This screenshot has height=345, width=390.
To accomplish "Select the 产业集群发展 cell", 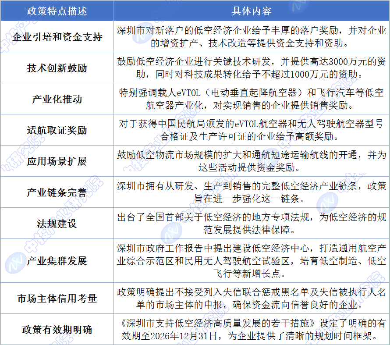I will [57, 261].
